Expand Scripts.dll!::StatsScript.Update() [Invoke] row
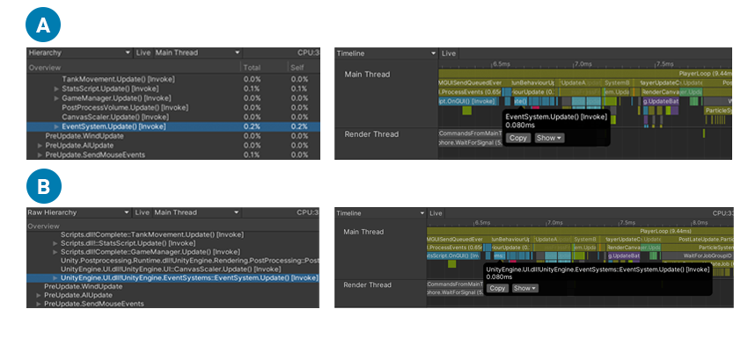 coord(55,243)
